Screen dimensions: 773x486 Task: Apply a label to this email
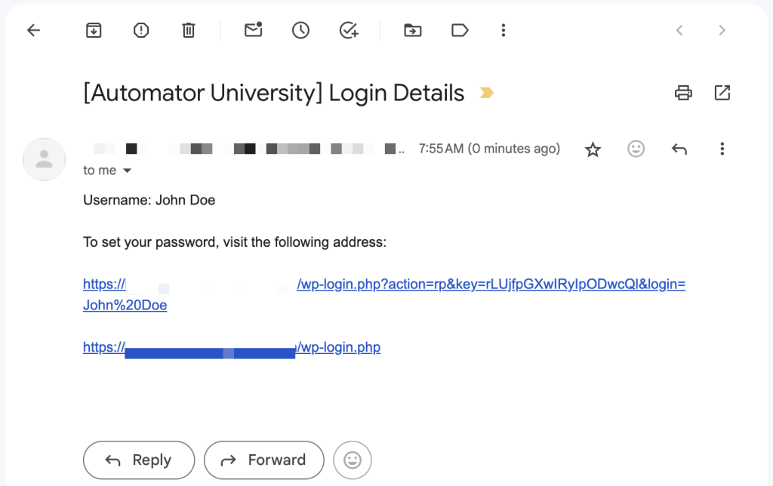pyautogui.click(x=460, y=30)
